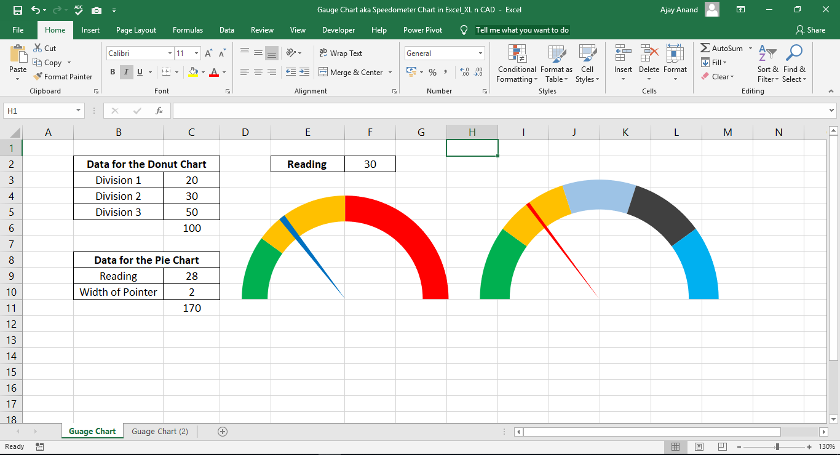The width and height of the screenshot is (840, 455).
Task: Apply the yellow Fill Color swatch
Action: [x=193, y=72]
